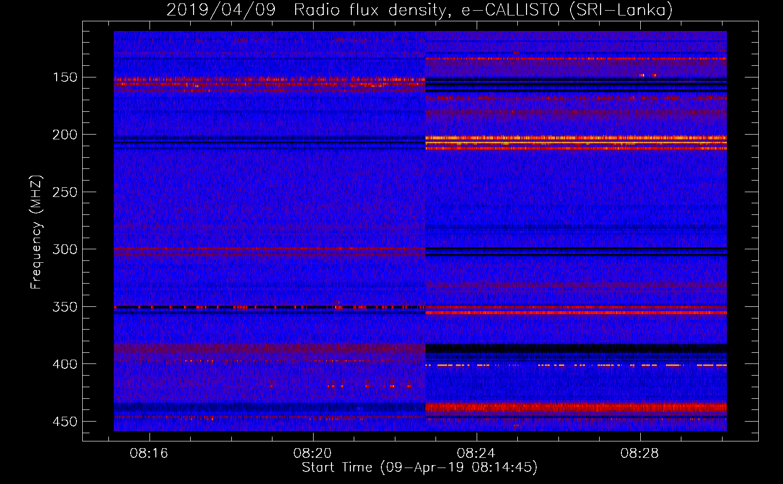Screen dimensions: 783x484
Task: Click the 350 frequency tick label
Action: (x=65, y=307)
